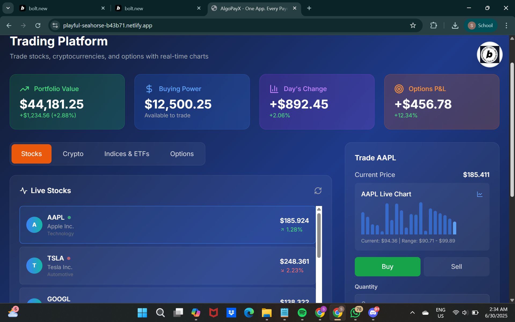Viewport: 515px width, 322px height.
Task: Open the Bolt badge in the page corner
Action: [490, 55]
